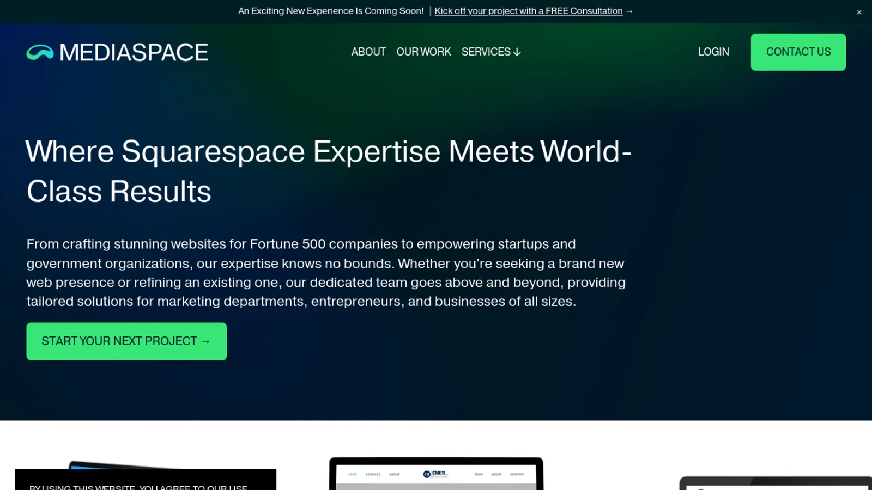The height and width of the screenshot is (490, 872).
Task: Click the MediaSpace logo icon
Action: point(40,52)
